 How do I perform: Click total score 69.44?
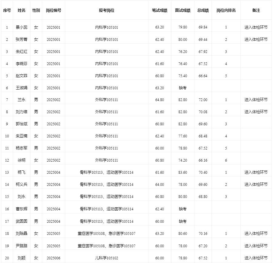coord(203,39)
